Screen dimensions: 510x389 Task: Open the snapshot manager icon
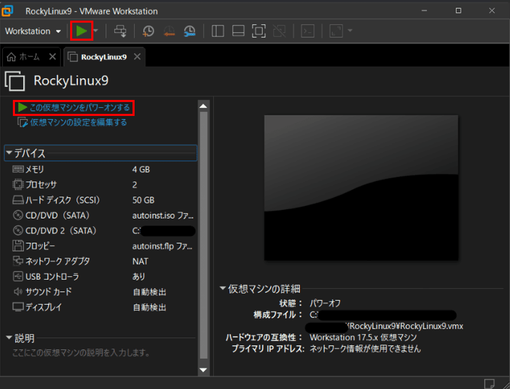(189, 31)
